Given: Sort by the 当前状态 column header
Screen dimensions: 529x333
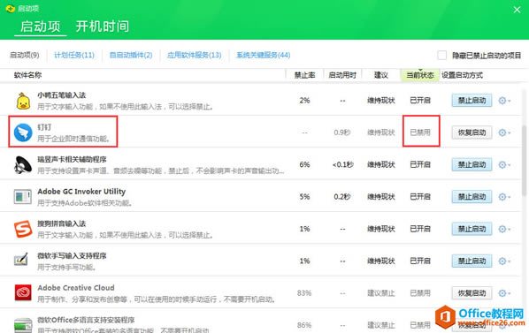Looking at the screenshot, I should (x=419, y=75).
